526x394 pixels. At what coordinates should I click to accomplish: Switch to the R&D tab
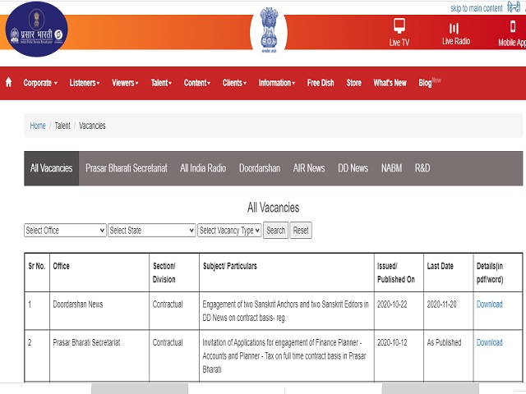tap(422, 168)
